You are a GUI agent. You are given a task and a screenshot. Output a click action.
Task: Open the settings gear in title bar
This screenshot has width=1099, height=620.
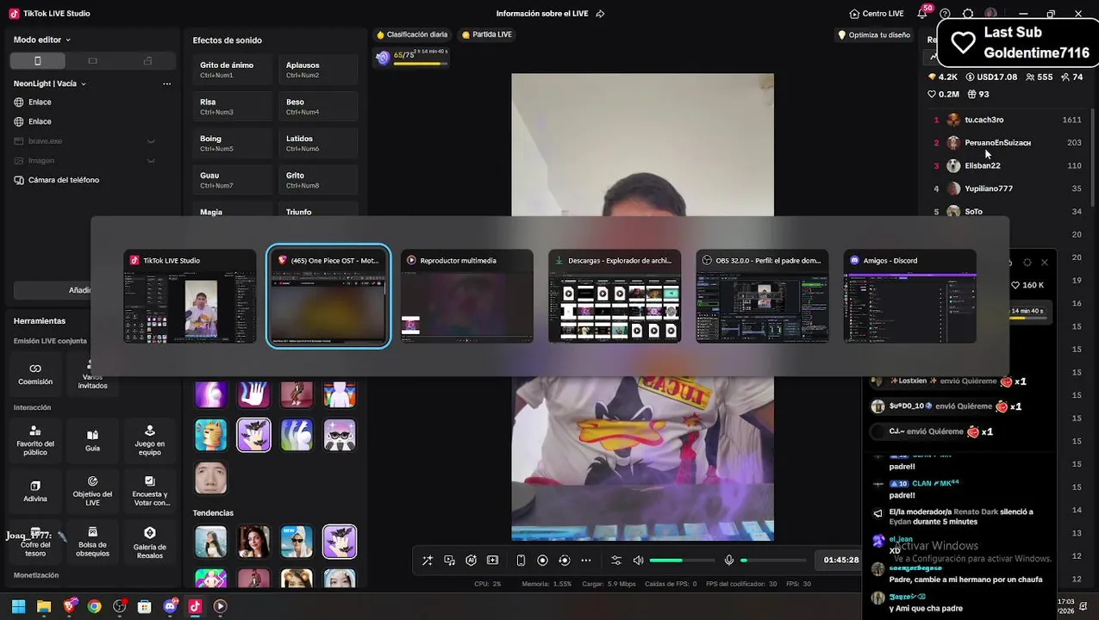(x=968, y=14)
